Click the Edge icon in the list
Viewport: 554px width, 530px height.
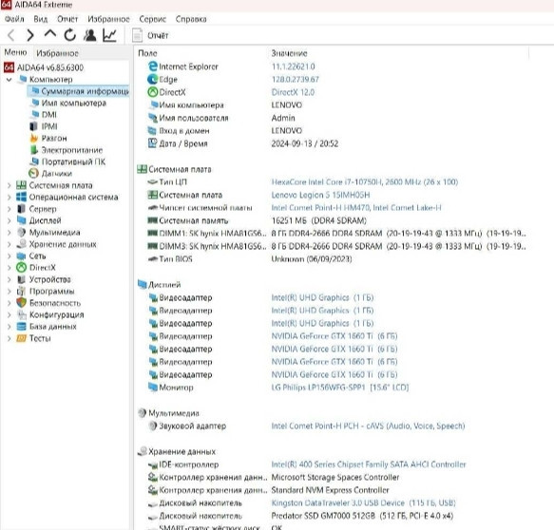tap(153, 79)
